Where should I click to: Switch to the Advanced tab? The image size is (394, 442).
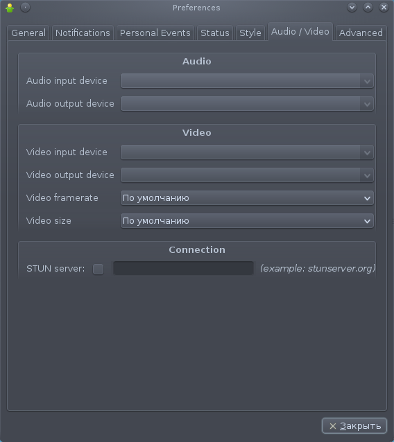361,33
